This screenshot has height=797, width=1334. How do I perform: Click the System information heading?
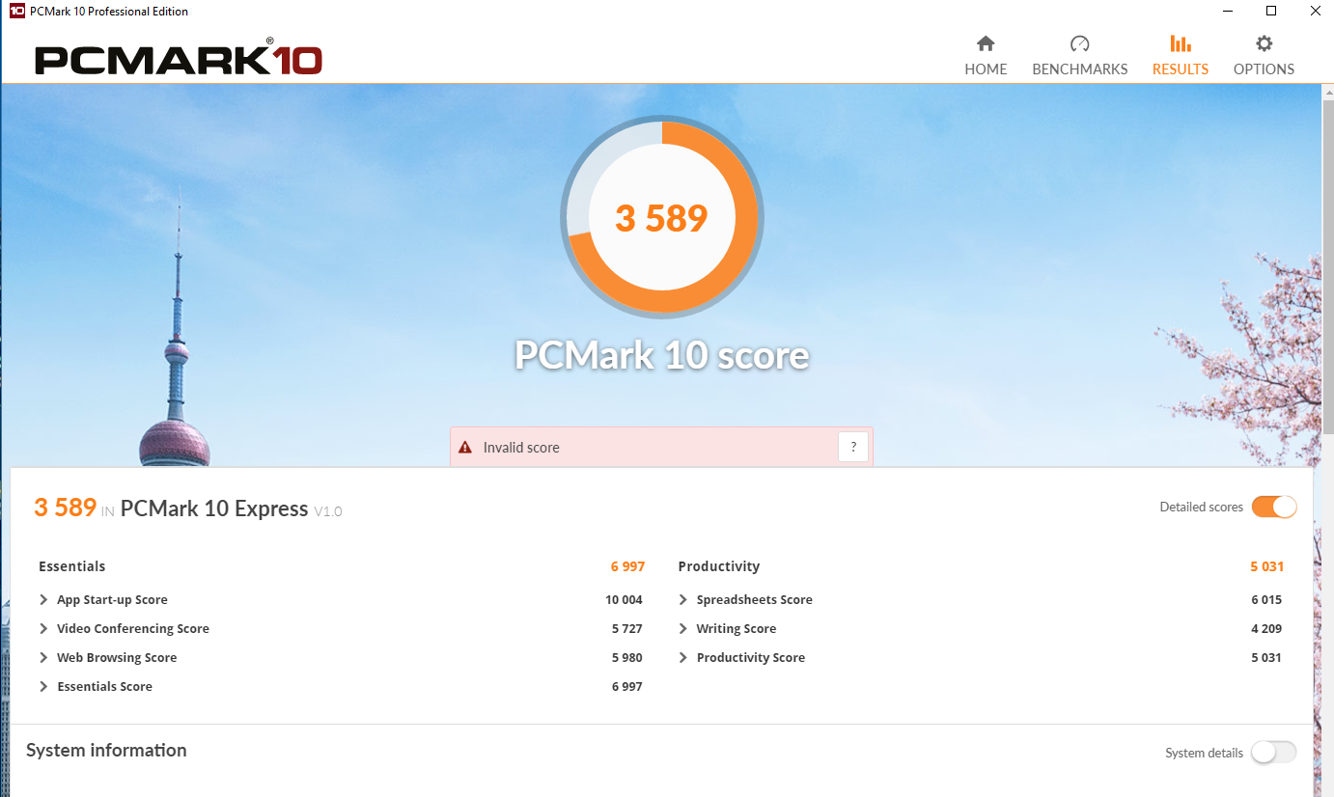pyautogui.click(x=106, y=751)
